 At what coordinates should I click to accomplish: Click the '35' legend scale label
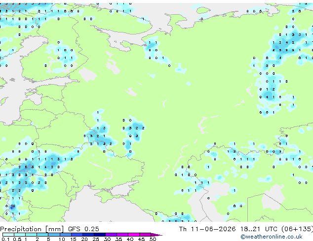click(x=118, y=239)
